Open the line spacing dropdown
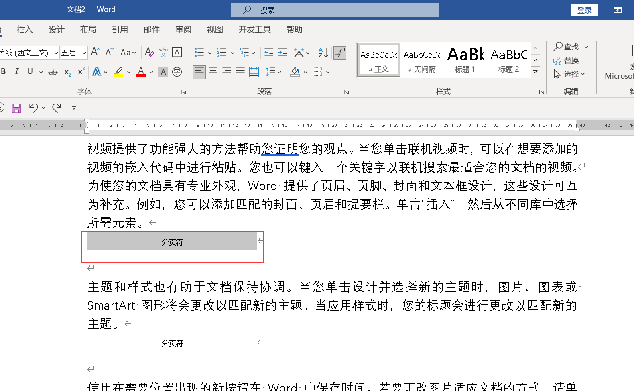634x391 pixels. click(273, 72)
